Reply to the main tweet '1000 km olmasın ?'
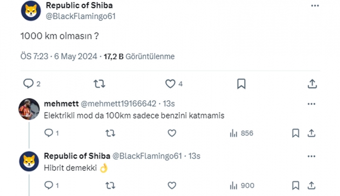The width and height of the screenshot is (340, 196). [x=29, y=84]
